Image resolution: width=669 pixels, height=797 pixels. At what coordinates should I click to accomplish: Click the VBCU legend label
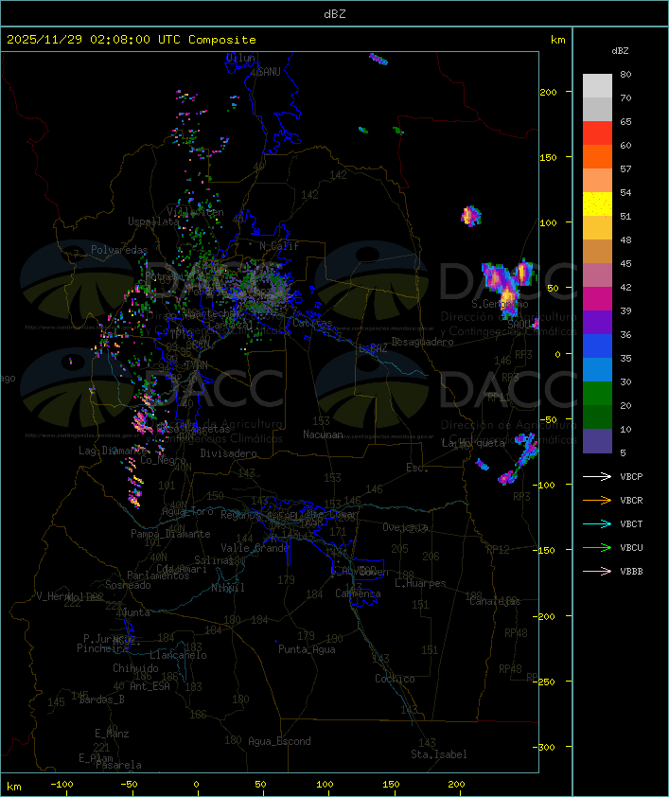point(631,547)
